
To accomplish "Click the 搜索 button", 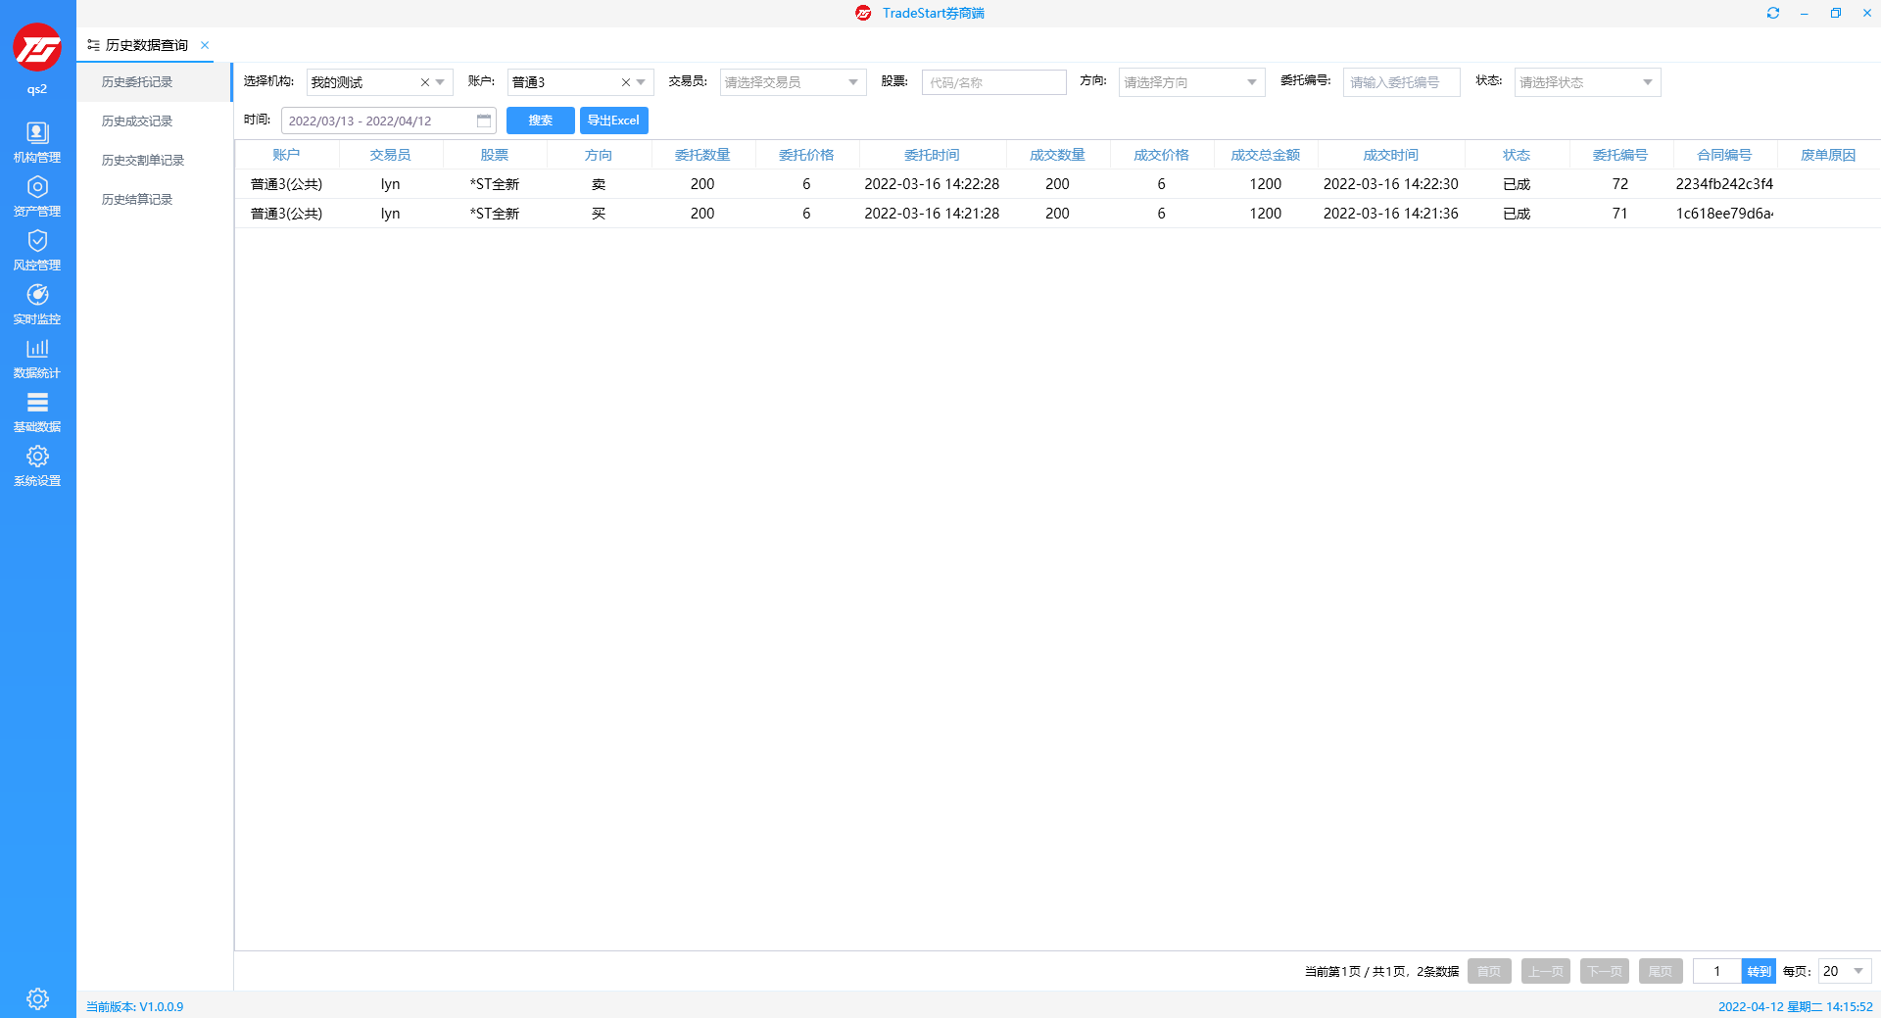I will click(x=540, y=121).
